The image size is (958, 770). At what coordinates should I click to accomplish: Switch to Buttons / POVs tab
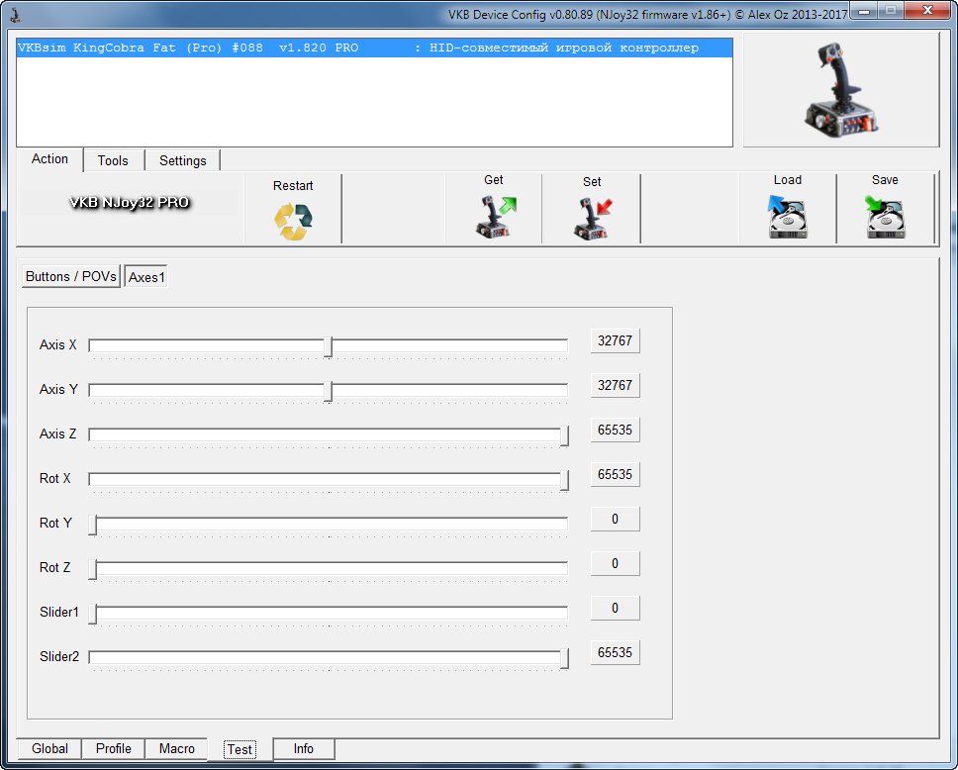(x=71, y=276)
